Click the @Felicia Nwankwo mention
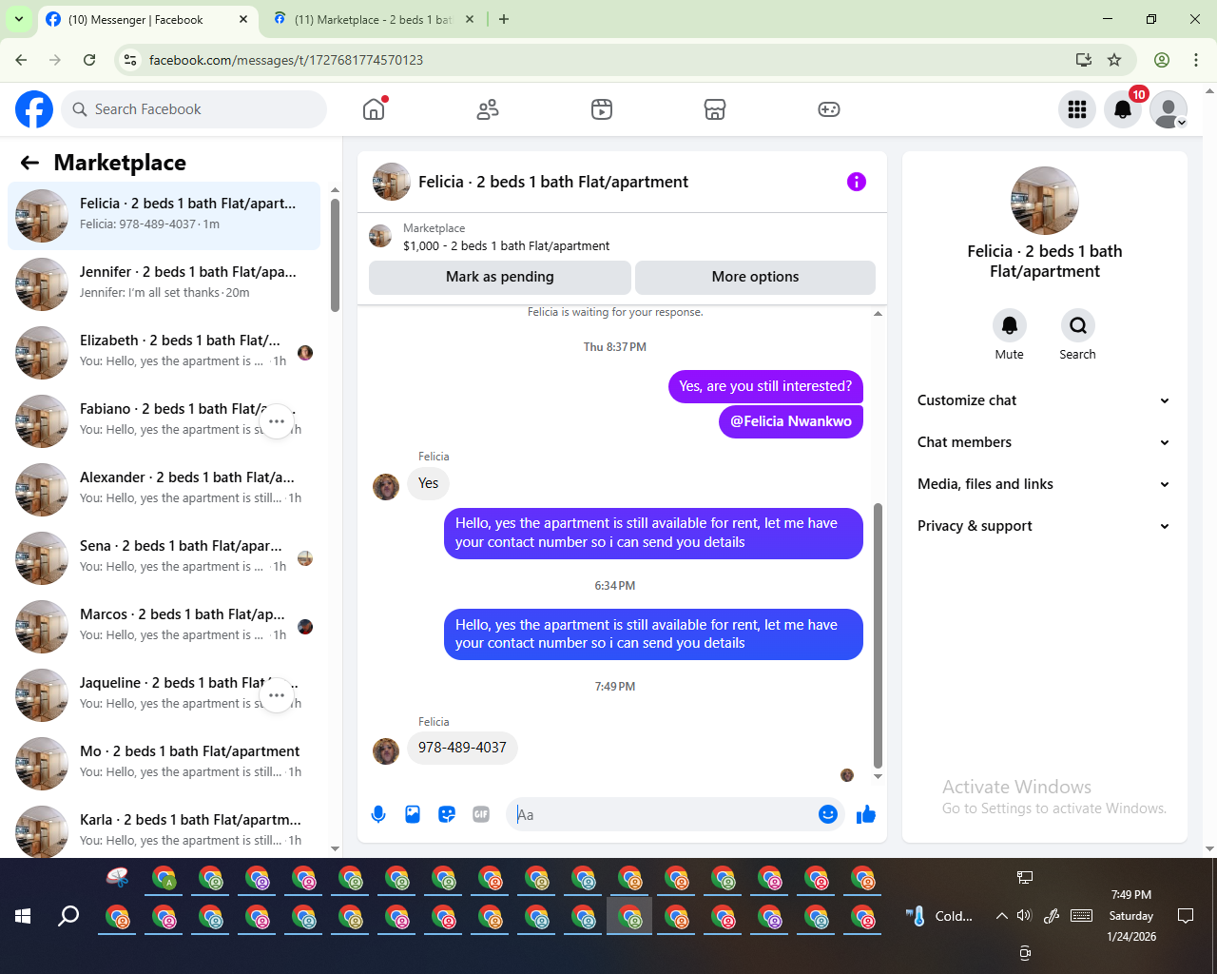The height and width of the screenshot is (974, 1217). [791, 421]
